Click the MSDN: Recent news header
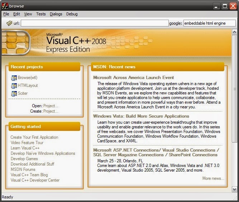Viewport: 239px width, 202px height. click(158, 67)
